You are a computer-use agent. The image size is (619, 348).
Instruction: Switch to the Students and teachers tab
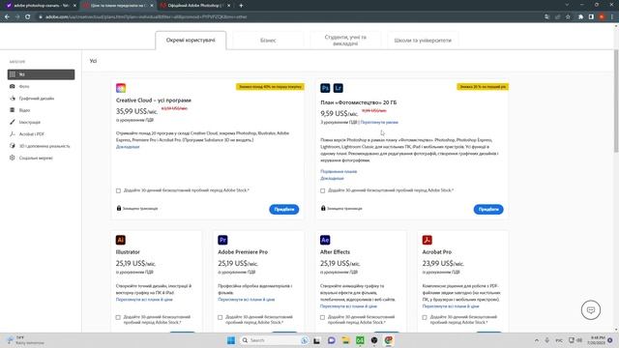345,41
